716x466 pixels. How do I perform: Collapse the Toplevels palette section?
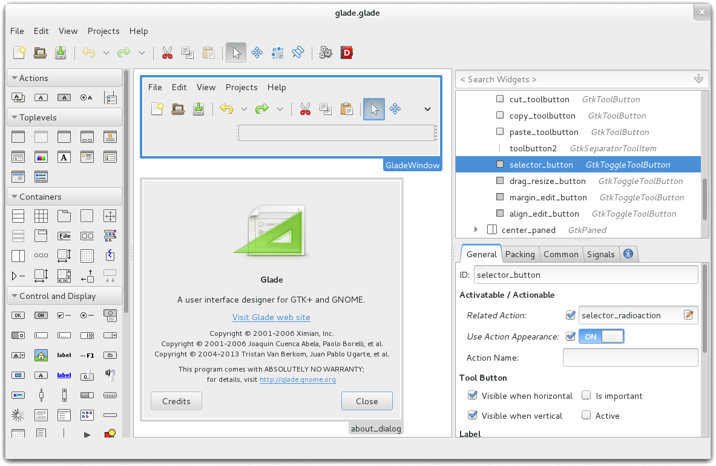[15, 117]
